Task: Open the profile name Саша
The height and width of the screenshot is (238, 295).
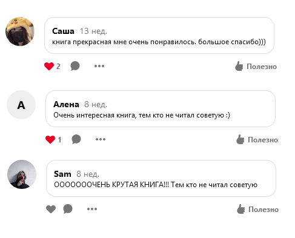Action: pos(63,31)
